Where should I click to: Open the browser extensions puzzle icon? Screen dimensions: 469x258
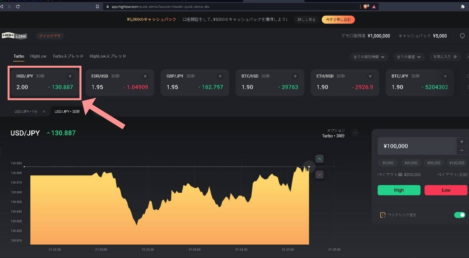(463, 7)
